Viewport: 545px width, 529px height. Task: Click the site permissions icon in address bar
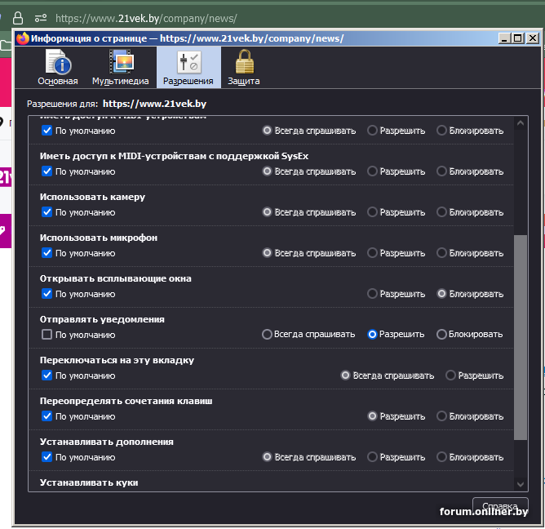pyautogui.click(x=41, y=18)
